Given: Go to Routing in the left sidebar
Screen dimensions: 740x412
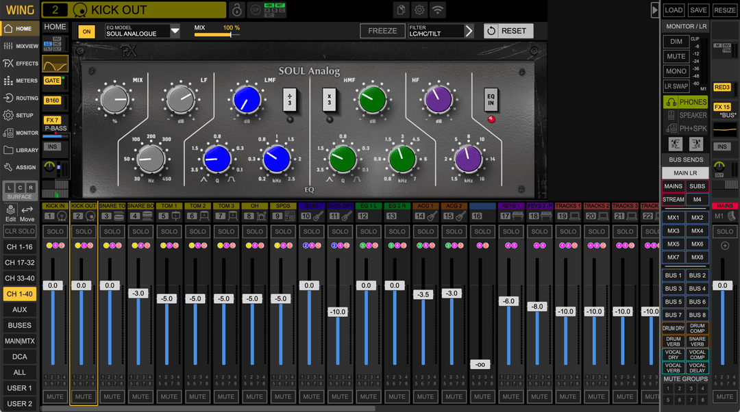Looking at the screenshot, I should coord(21,98).
